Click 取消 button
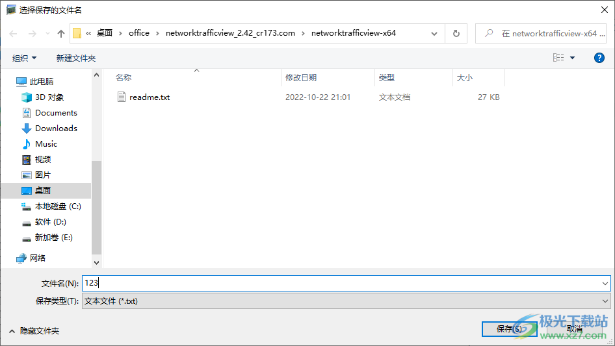This screenshot has height=346, width=615. pos(575,328)
